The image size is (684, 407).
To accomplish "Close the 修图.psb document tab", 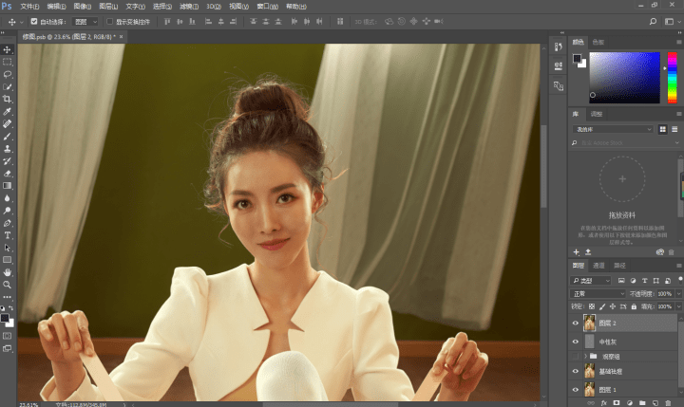I will point(122,37).
